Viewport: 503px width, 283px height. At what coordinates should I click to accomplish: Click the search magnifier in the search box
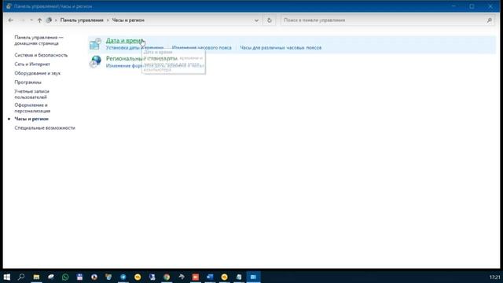(x=489, y=20)
